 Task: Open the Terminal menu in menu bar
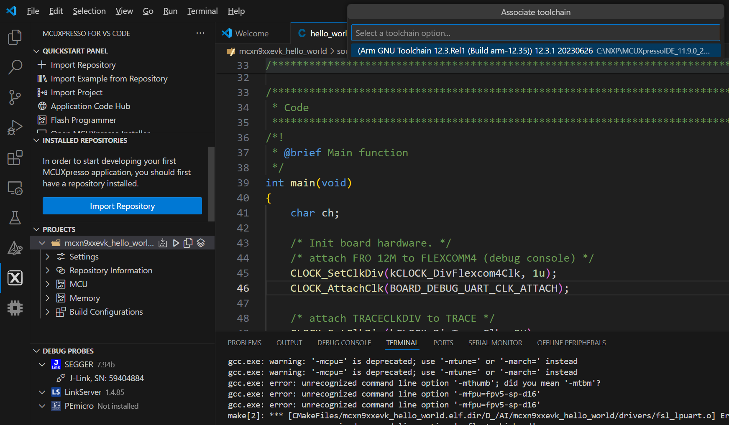tap(202, 11)
